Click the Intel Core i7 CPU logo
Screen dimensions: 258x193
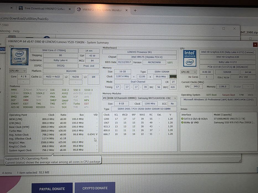coord(19,57)
